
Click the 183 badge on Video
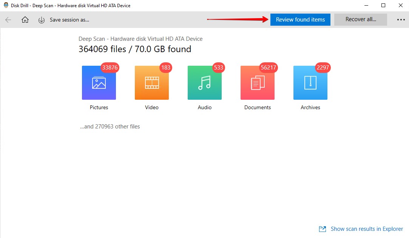[166, 68]
